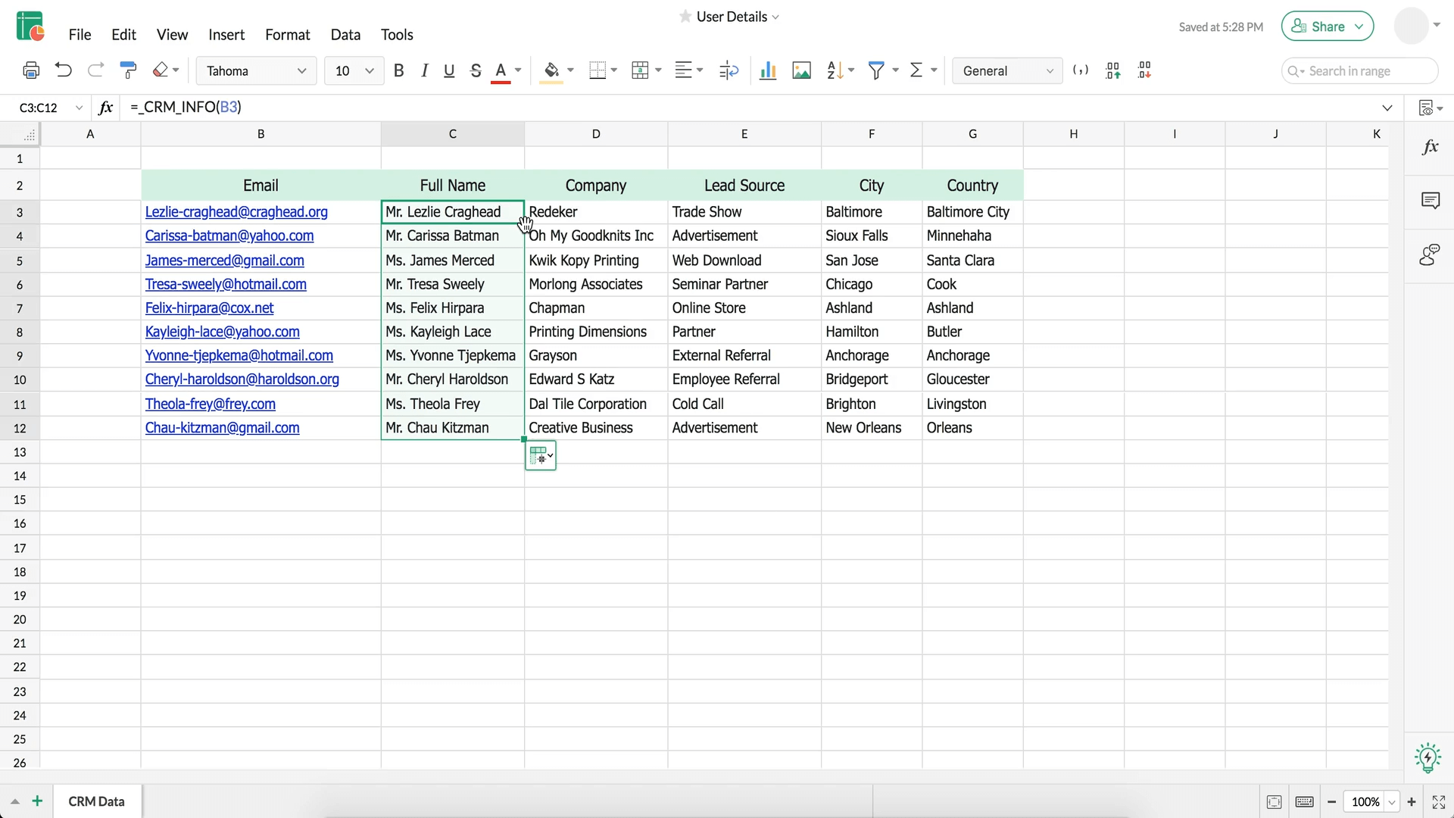
Task: Click the Paint Format icon
Action: click(128, 70)
